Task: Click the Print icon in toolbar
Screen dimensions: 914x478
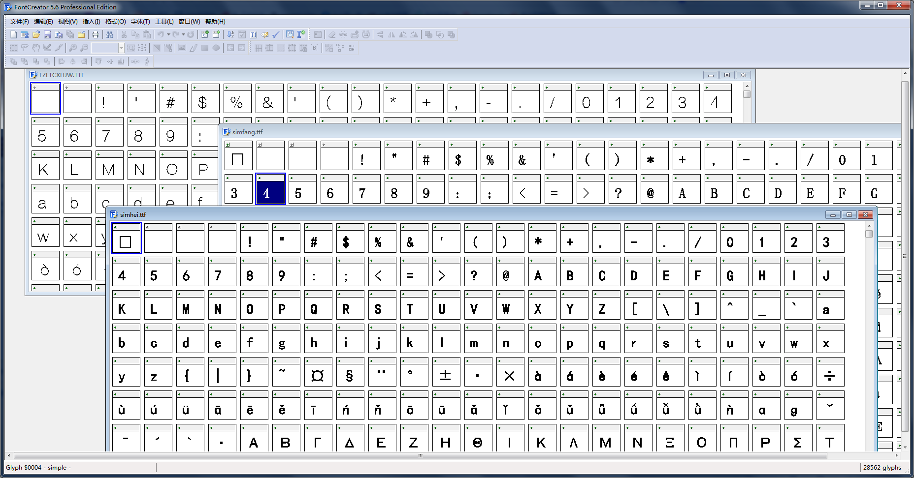Action: (x=95, y=34)
